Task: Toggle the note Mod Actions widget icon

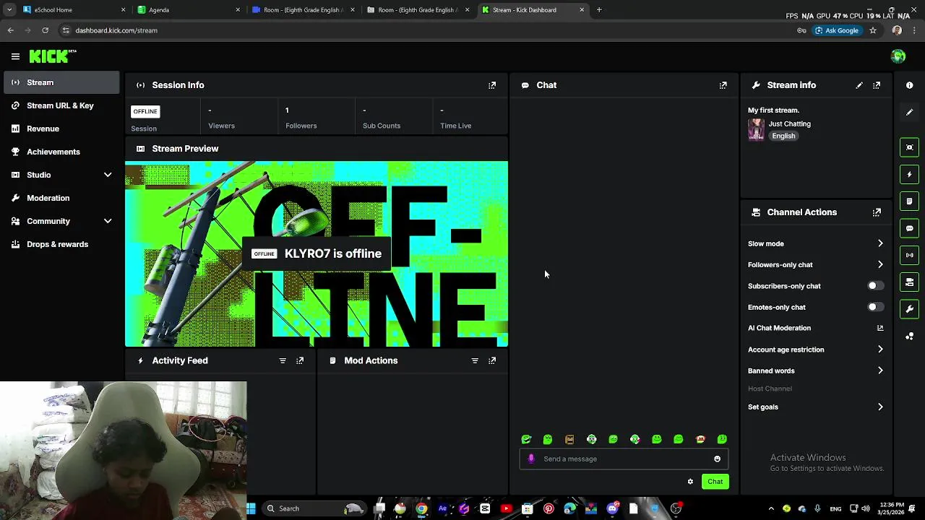Action: point(910,201)
